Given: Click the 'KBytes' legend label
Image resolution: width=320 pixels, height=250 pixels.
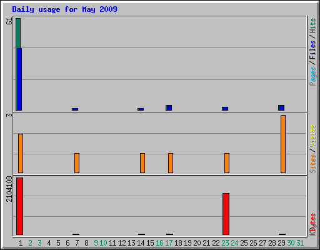Looking at the screenshot, I should (312, 224).
